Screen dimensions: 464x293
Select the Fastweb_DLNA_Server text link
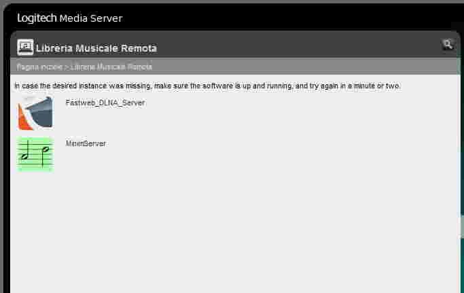tap(105, 103)
